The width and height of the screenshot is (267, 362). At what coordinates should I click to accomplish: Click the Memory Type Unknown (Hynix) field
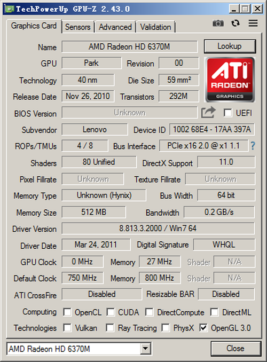tap(104, 195)
